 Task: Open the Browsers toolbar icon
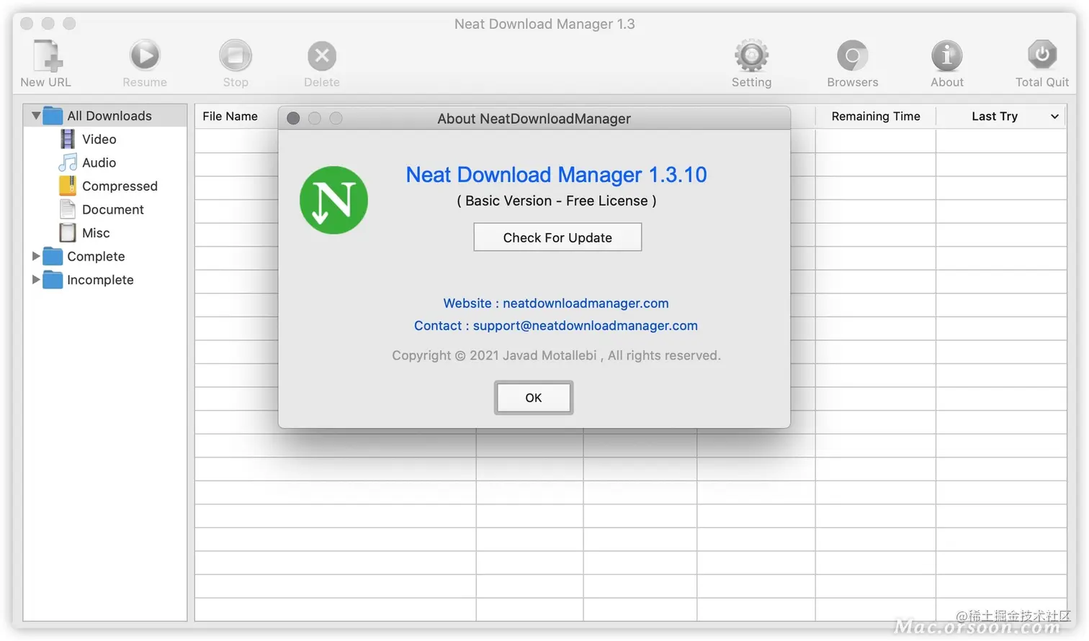853,55
